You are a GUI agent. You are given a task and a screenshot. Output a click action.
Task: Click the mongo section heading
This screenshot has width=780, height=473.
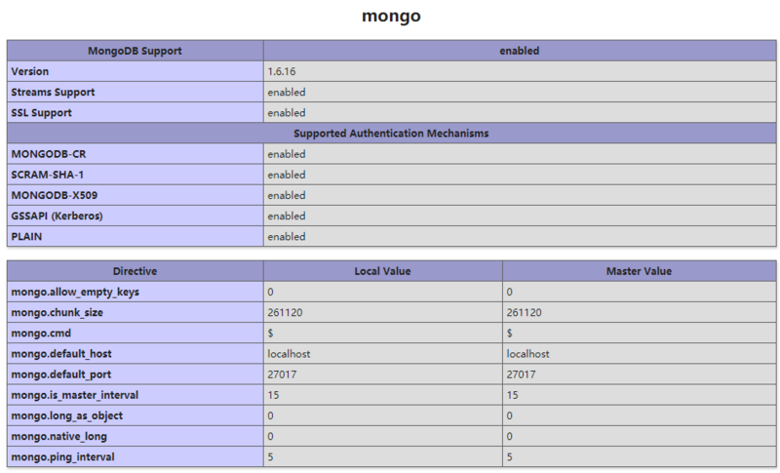pos(390,17)
